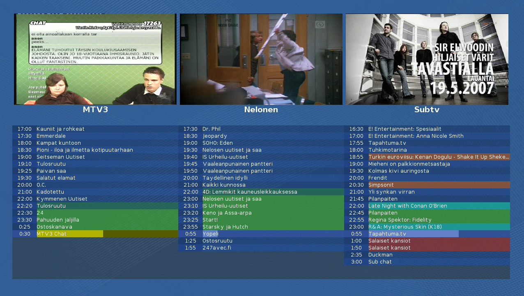
Task: Open the Nelonen channel preview
Action: [261, 59]
